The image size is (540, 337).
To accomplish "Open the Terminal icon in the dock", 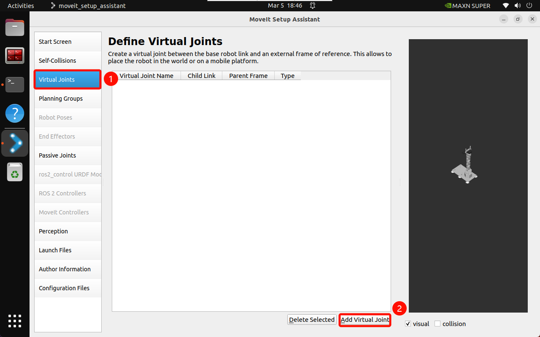I will pos(15,84).
